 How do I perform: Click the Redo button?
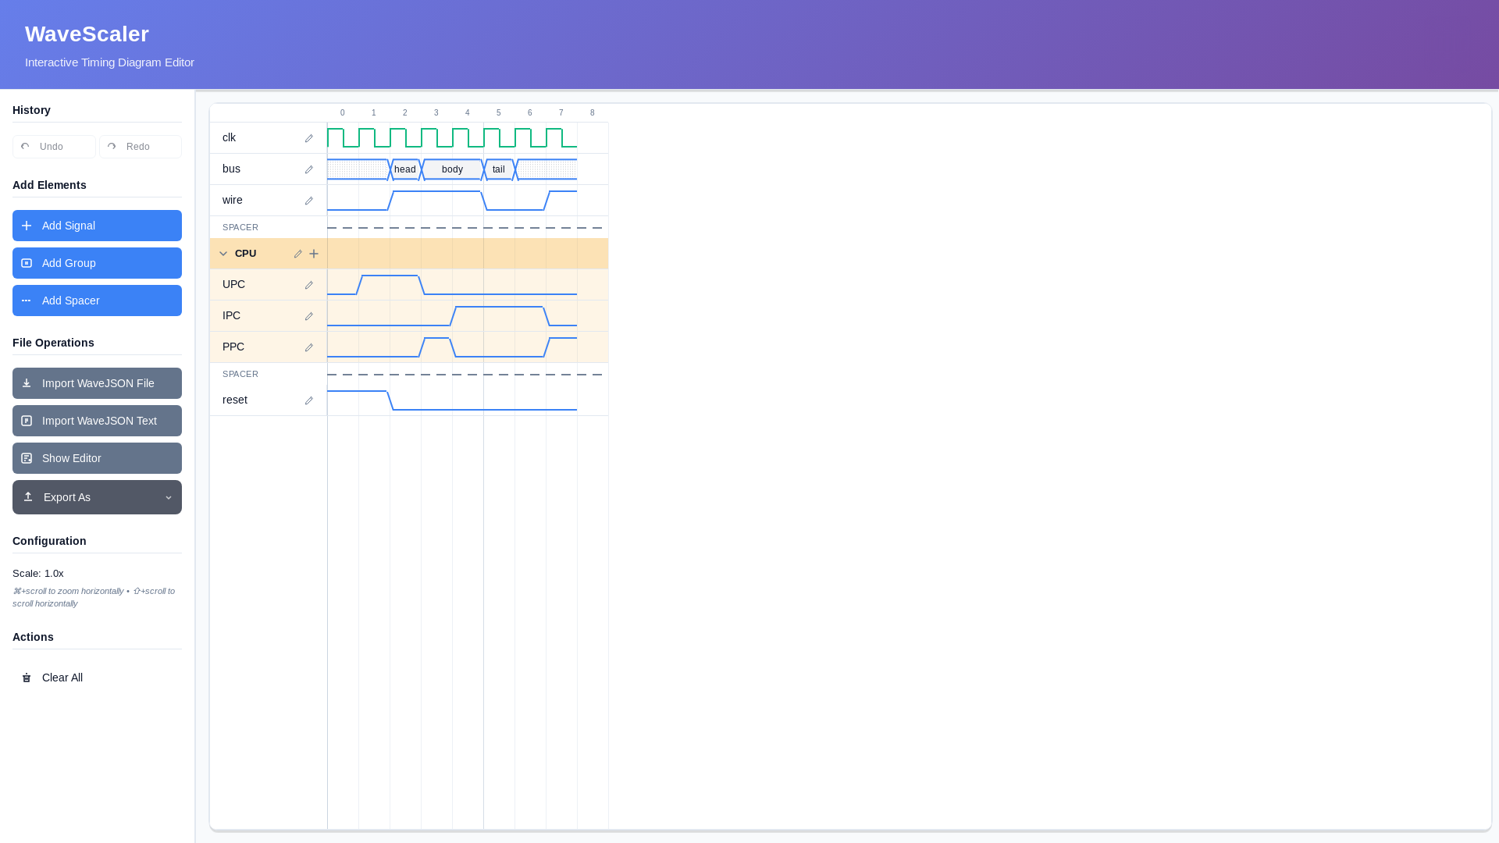141,147
